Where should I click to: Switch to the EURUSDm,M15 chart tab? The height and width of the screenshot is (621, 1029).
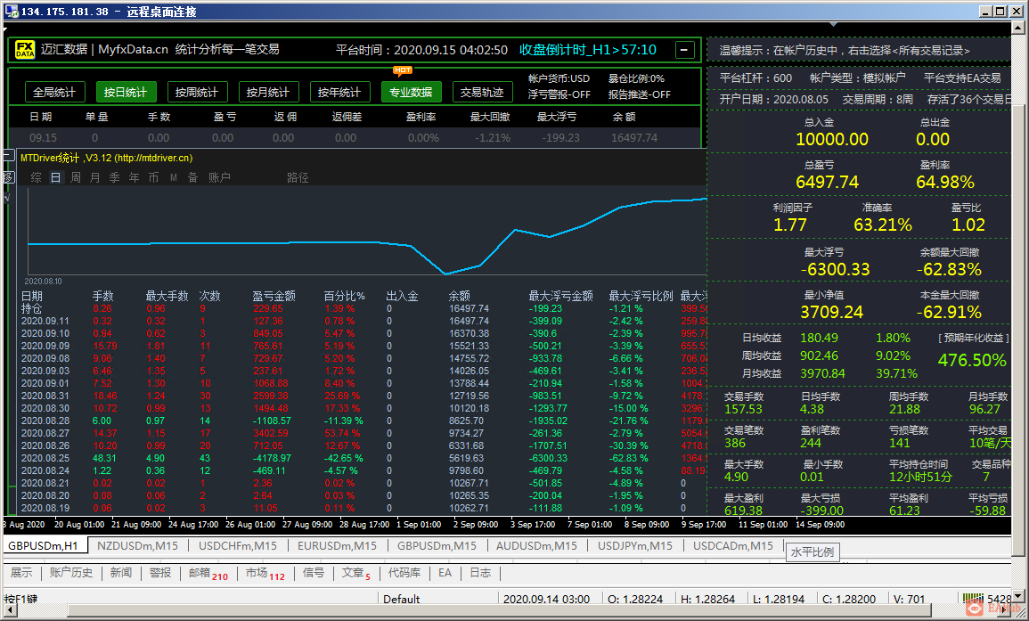point(338,545)
